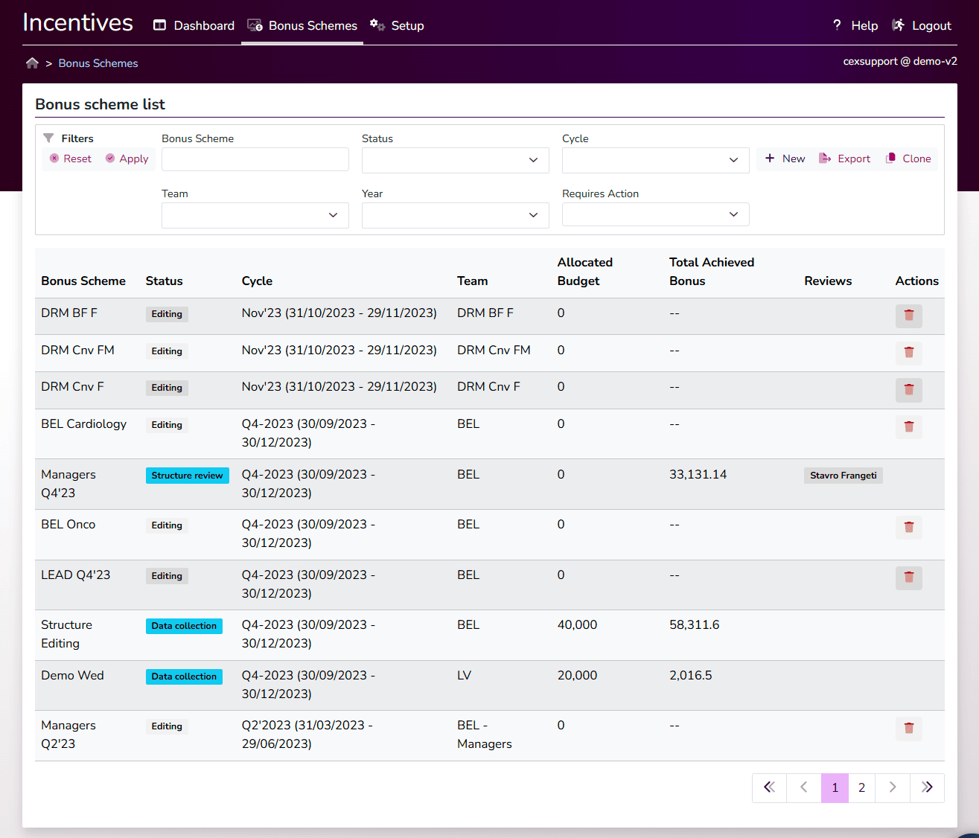Open the Status filter dropdown
The width and height of the screenshot is (979, 838).
point(455,160)
